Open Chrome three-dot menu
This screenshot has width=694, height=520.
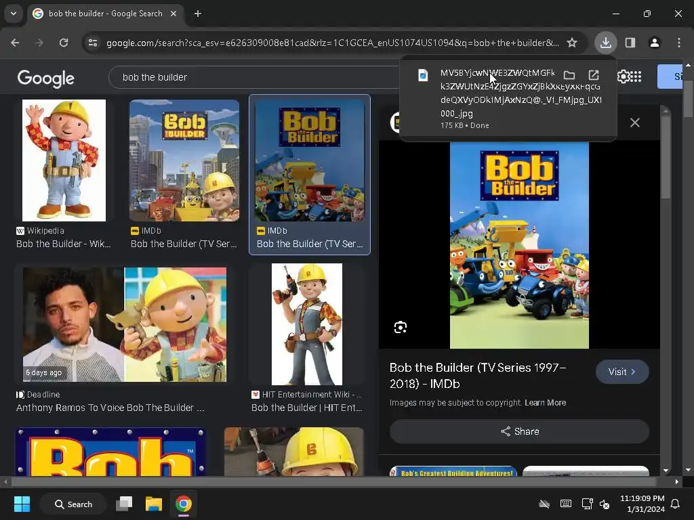point(679,43)
